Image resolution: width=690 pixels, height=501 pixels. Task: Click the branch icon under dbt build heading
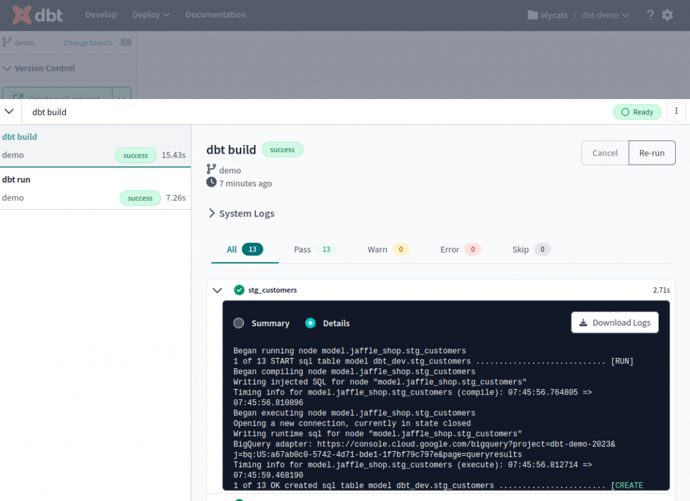211,169
